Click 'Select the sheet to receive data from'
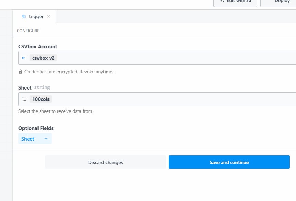 tap(55, 111)
